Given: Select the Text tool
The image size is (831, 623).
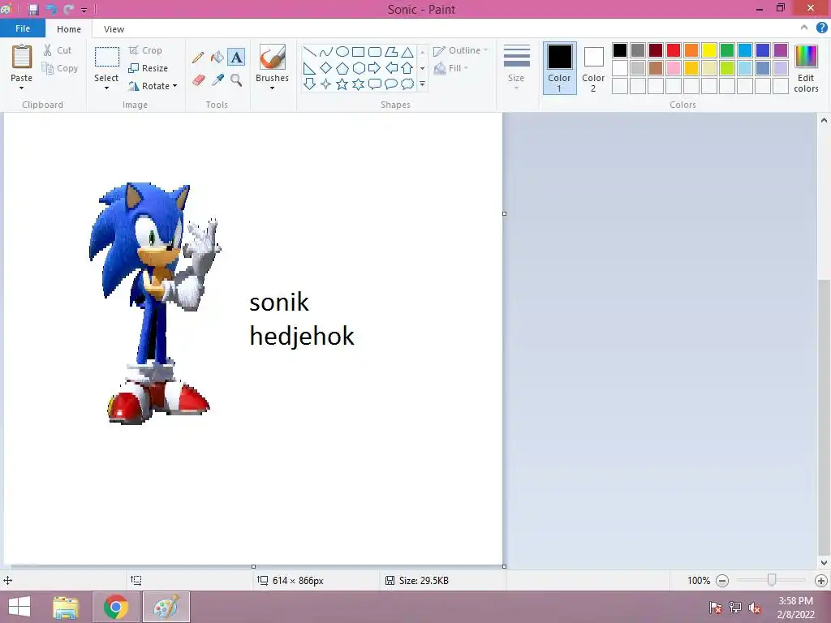Looking at the screenshot, I should (x=236, y=58).
